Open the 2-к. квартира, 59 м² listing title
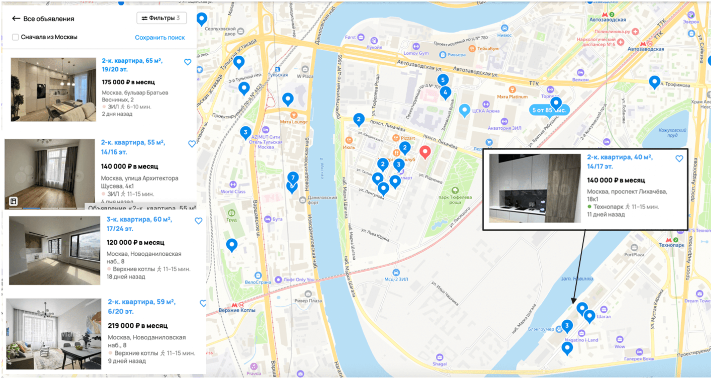The height and width of the screenshot is (380, 713). [x=142, y=306]
